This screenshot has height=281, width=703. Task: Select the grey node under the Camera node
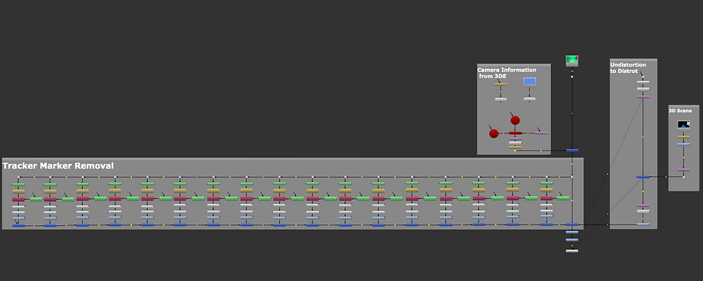(x=529, y=99)
